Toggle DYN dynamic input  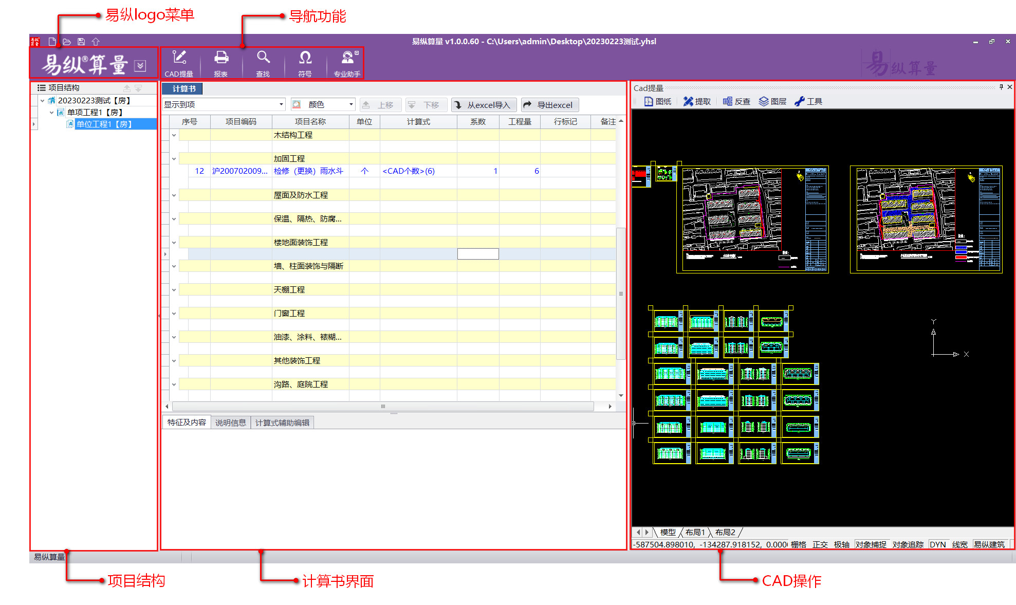(938, 544)
